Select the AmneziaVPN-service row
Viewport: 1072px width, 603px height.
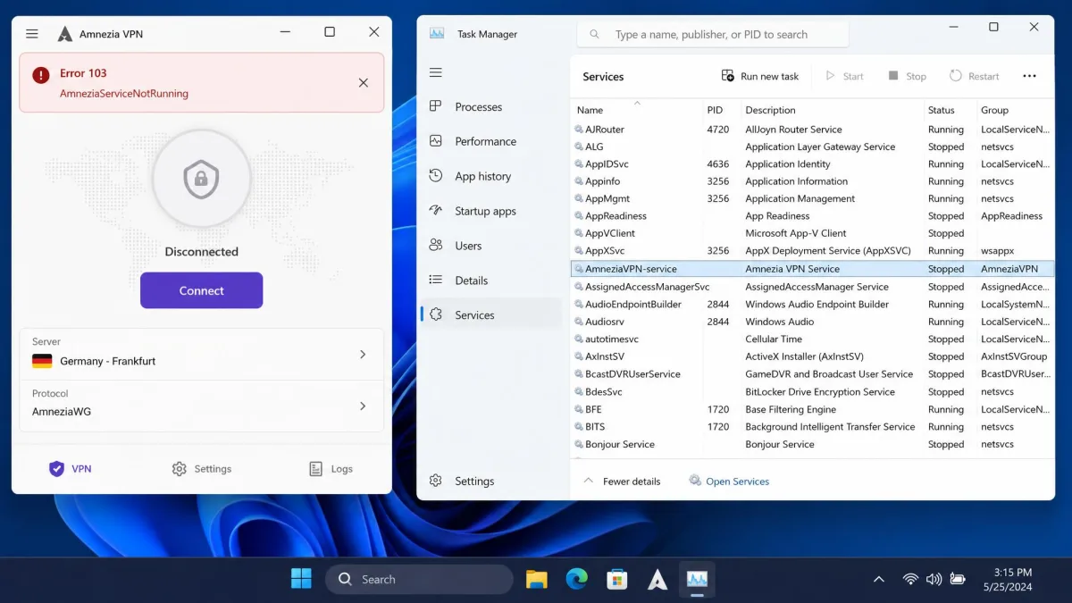click(x=812, y=268)
